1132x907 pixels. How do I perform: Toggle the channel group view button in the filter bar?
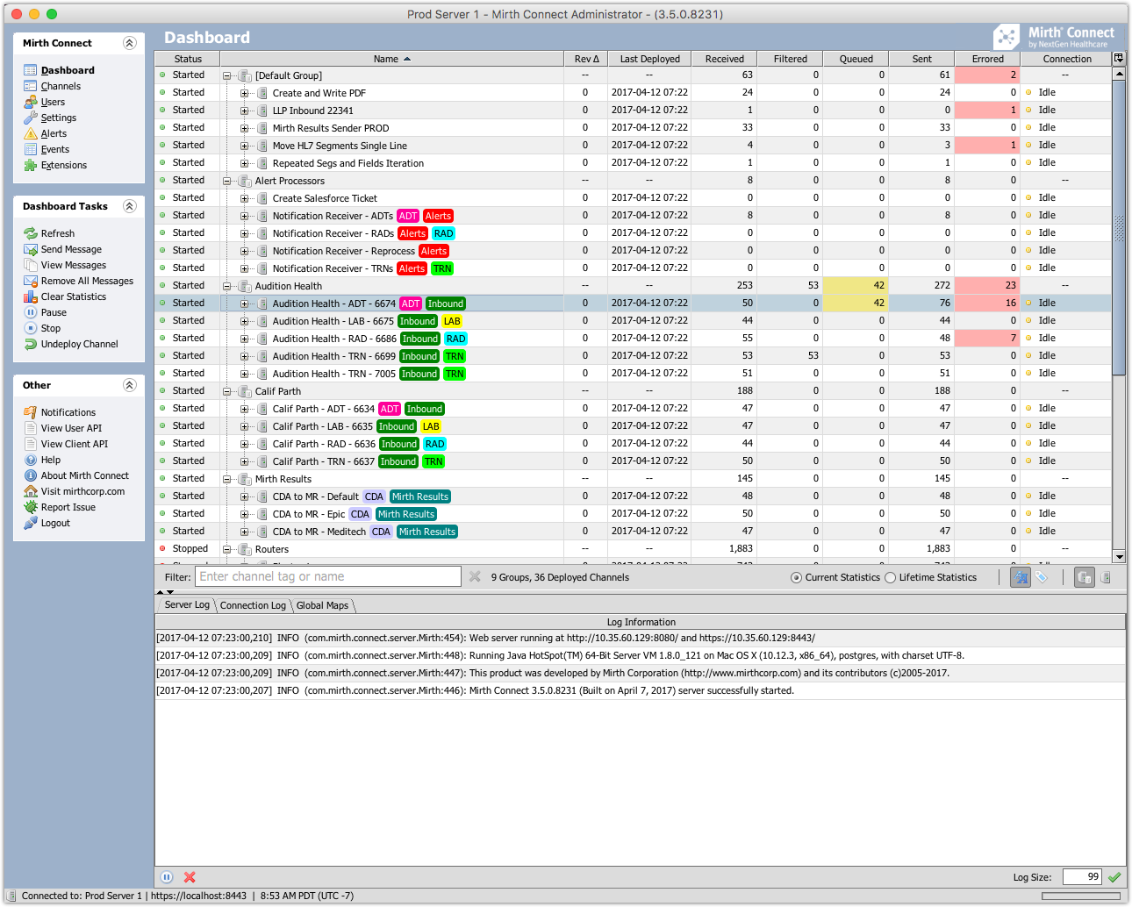coord(1085,577)
